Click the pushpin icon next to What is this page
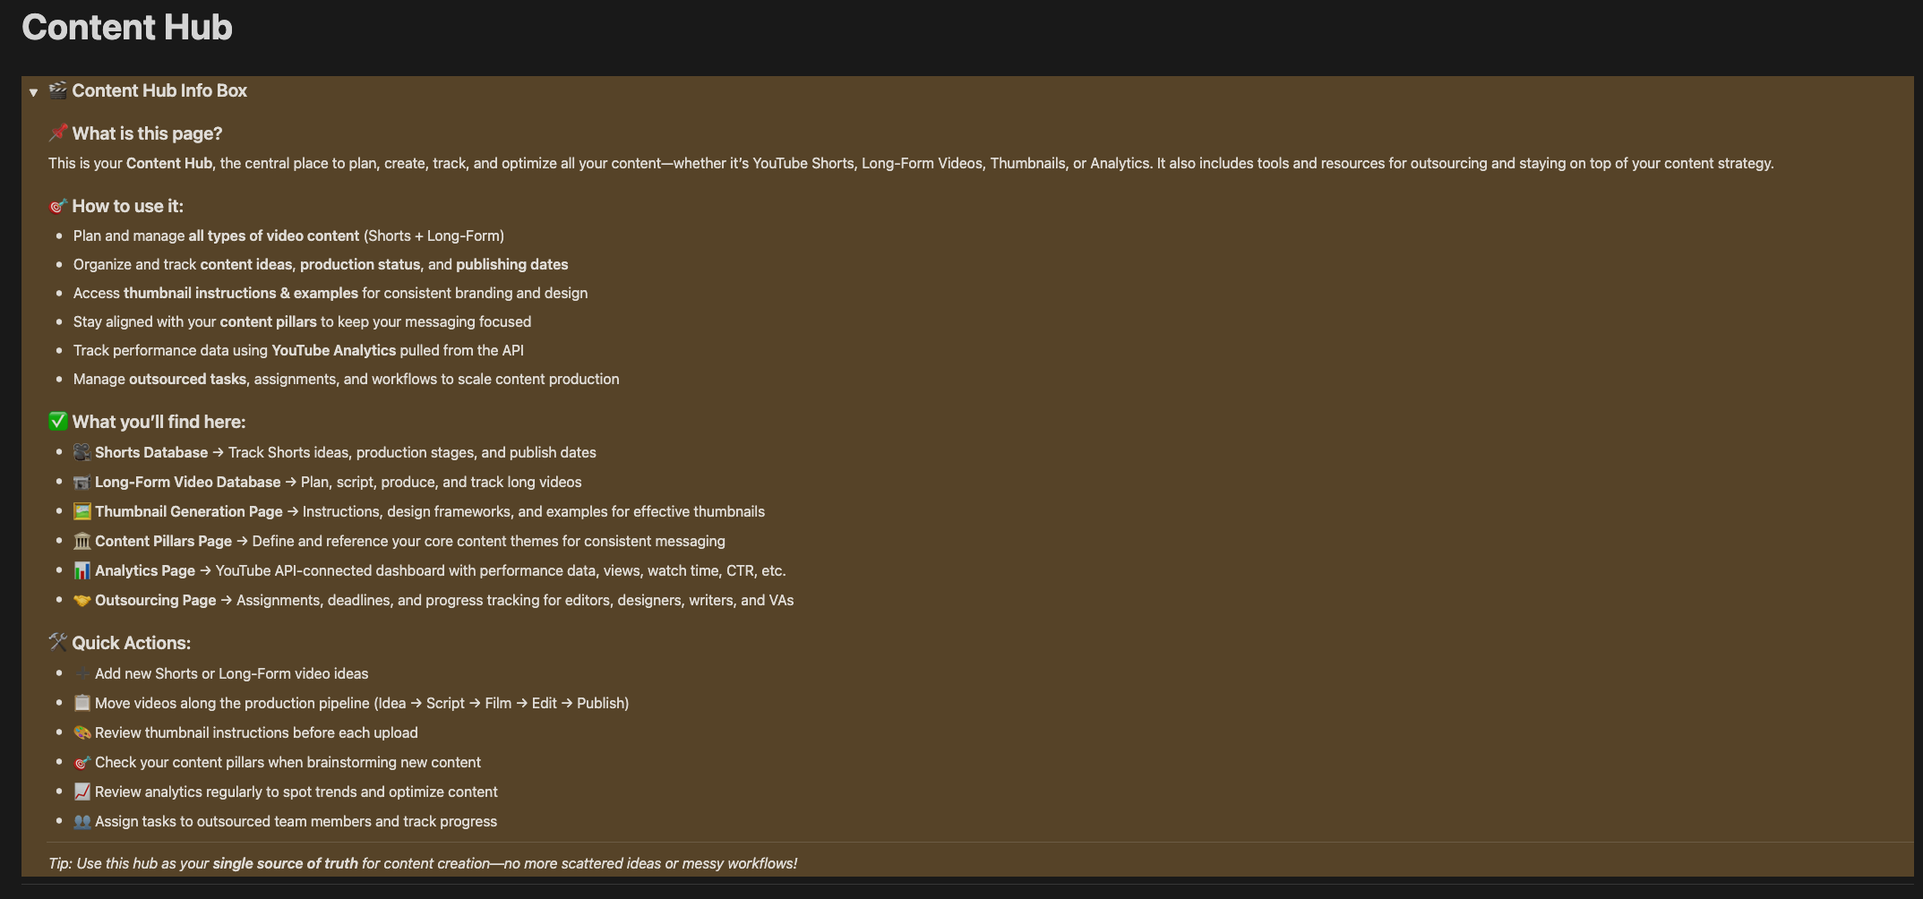This screenshot has height=899, width=1923. (x=58, y=133)
